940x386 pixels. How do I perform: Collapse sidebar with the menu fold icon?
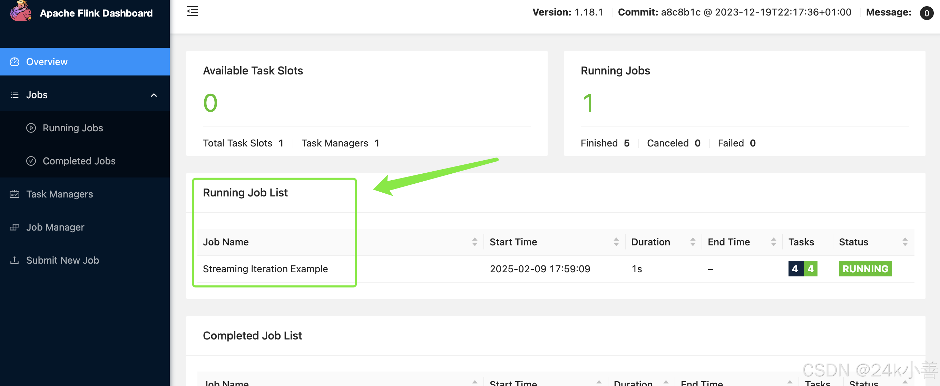(192, 11)
